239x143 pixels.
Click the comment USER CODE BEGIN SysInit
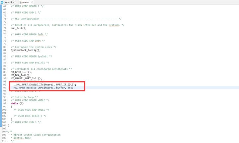pyautogui.click(x=31, y=56)
